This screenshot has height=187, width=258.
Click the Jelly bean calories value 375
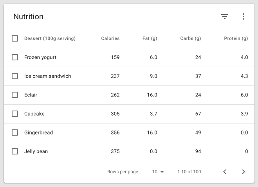[x=115, y=151]
